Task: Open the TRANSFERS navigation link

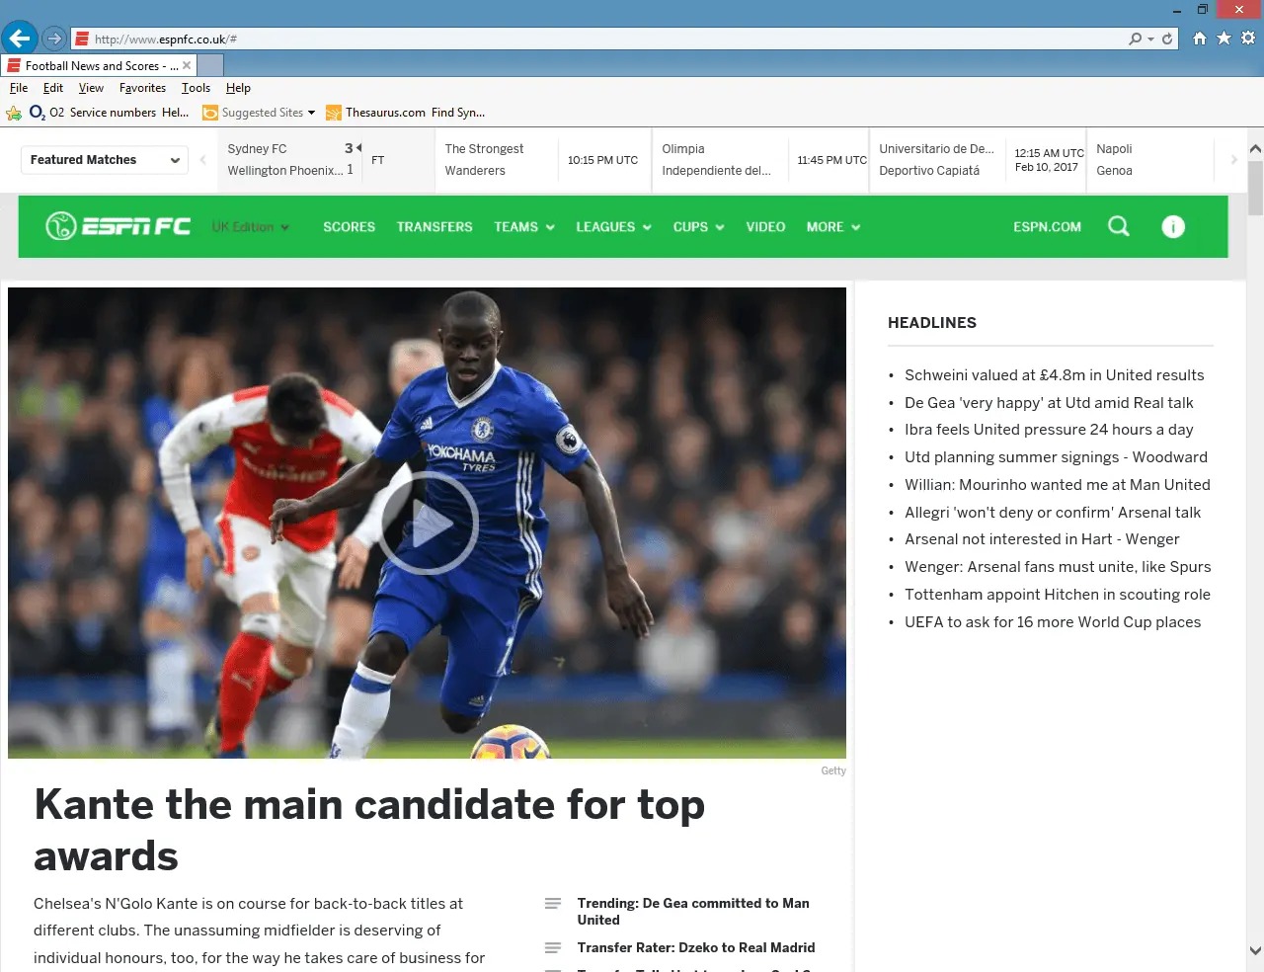Action: [434, 227]
